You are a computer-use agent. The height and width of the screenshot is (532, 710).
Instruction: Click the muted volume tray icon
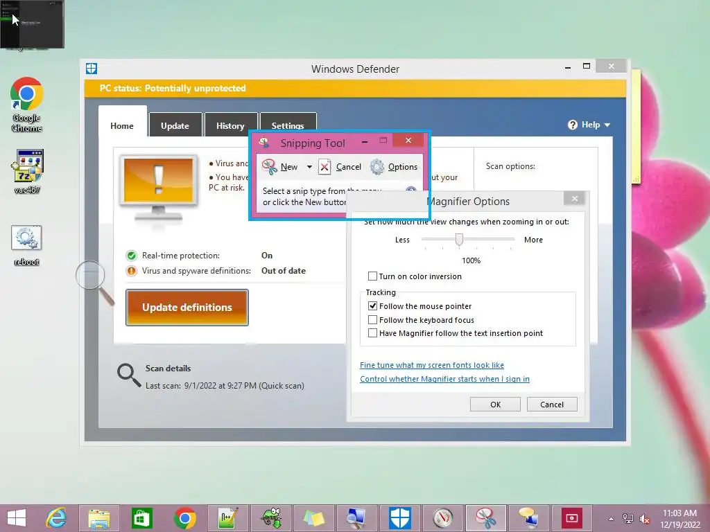(645, 519)
